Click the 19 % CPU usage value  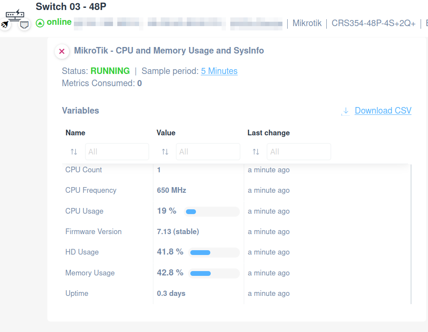(x=166, y=211)
